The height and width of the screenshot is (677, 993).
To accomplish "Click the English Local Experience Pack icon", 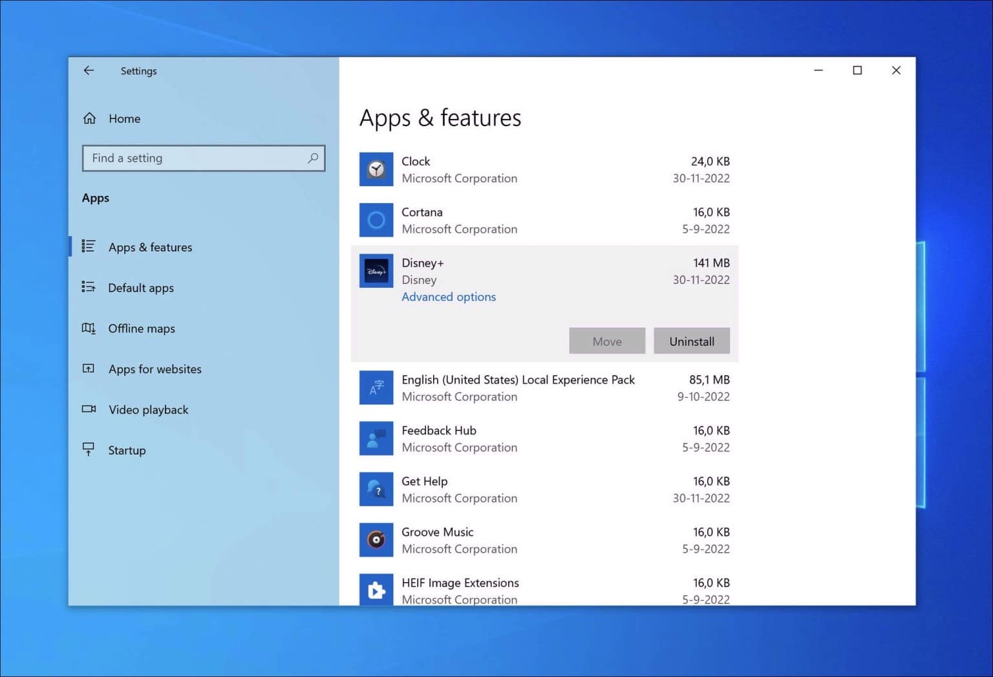I will (x=376, y=387).
